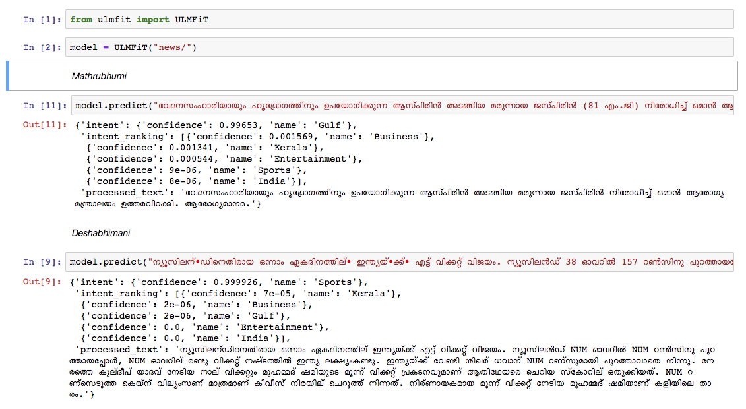
Task: Click the blue selection bar beside Mathrubhumi
Action: point(8,76)
